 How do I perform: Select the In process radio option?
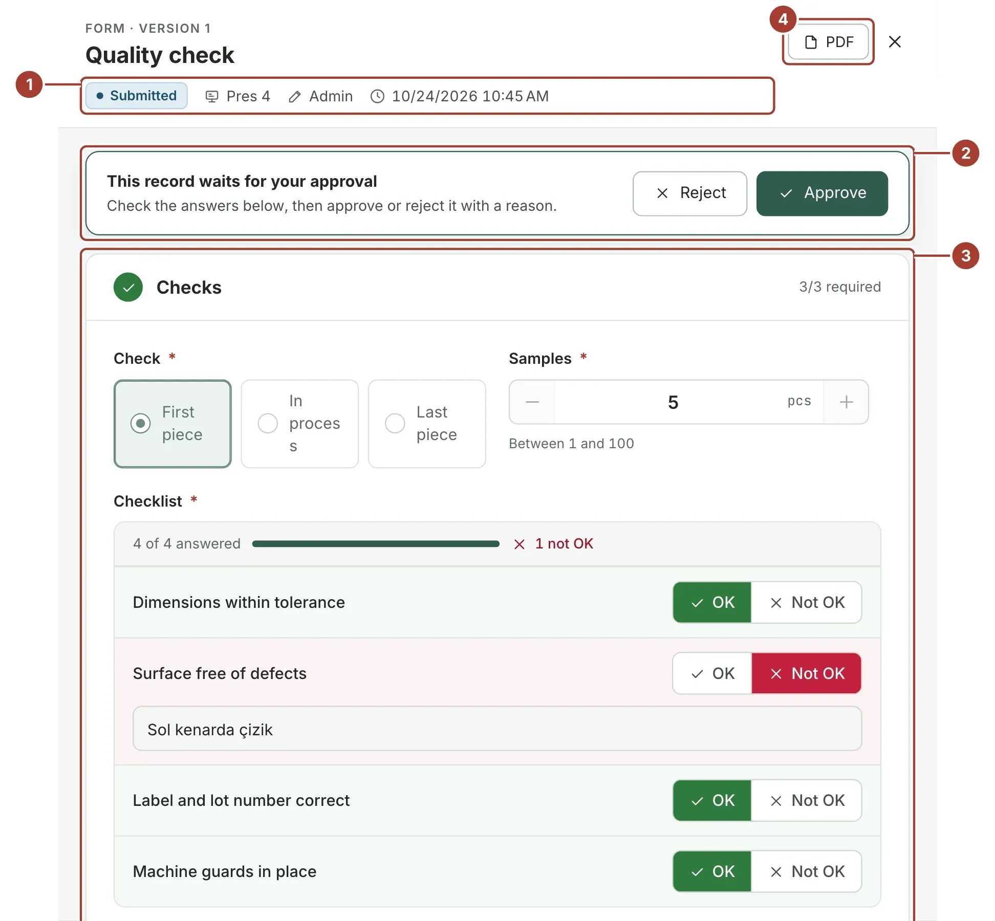point(300,424)
